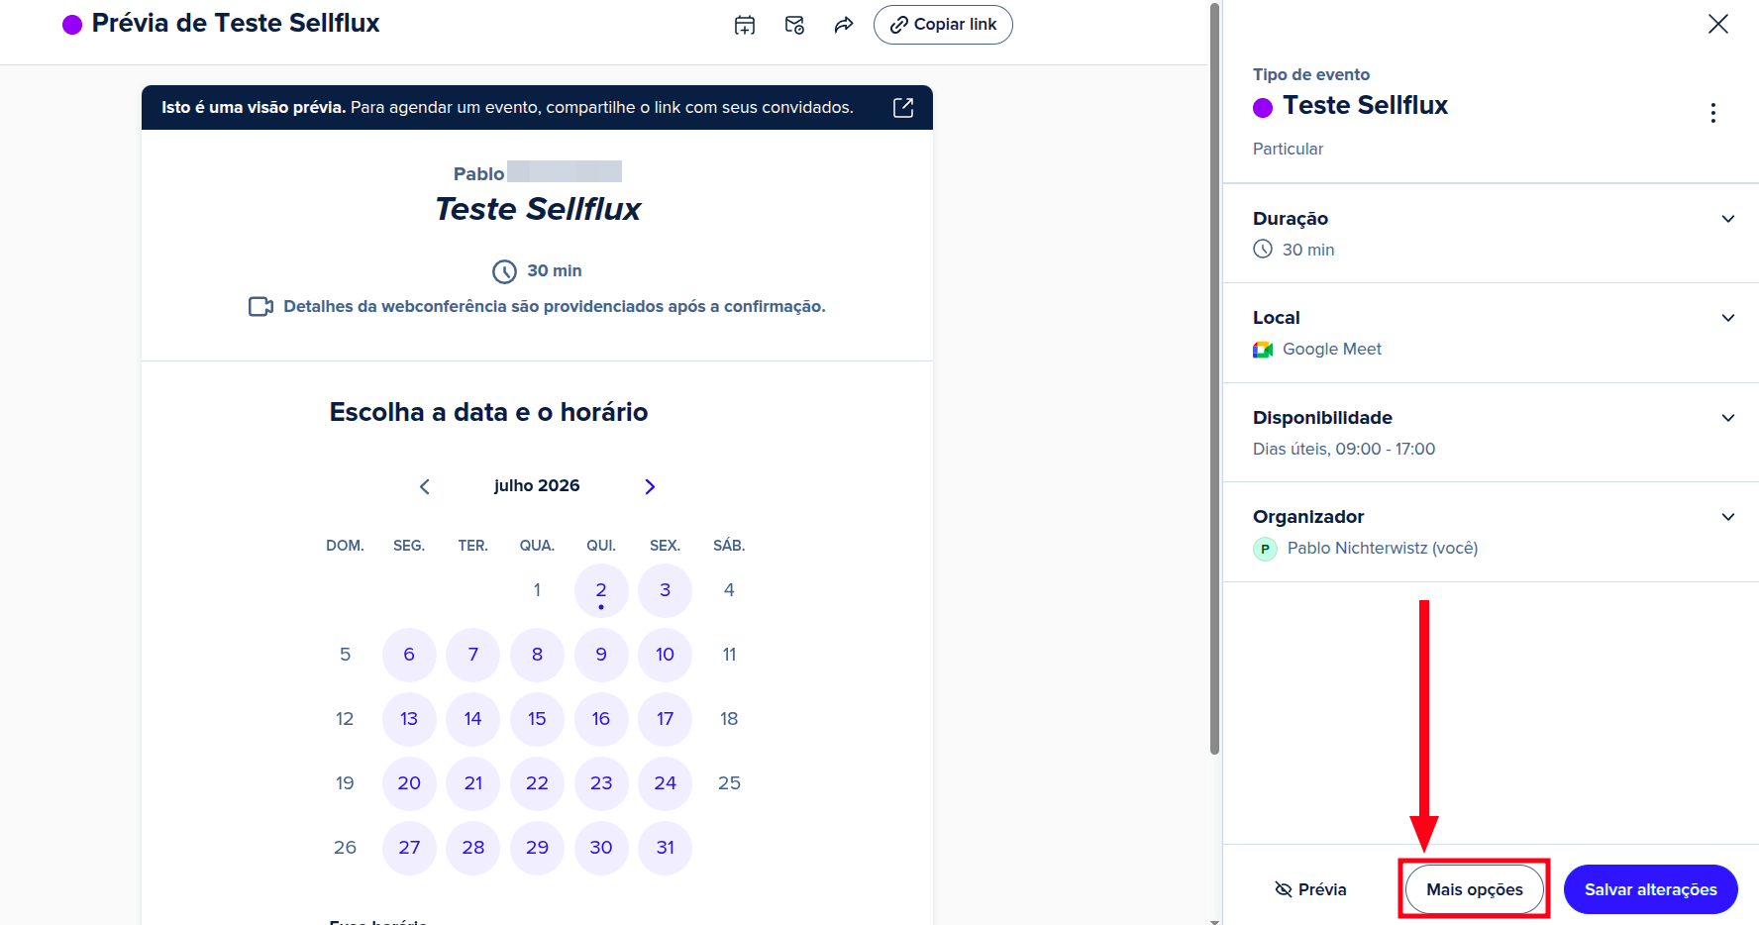Open the three-dot menu beside Teste Sellflux
Image resolution: width=1759 pixels, height=925 pixels.
[1712, 113]
